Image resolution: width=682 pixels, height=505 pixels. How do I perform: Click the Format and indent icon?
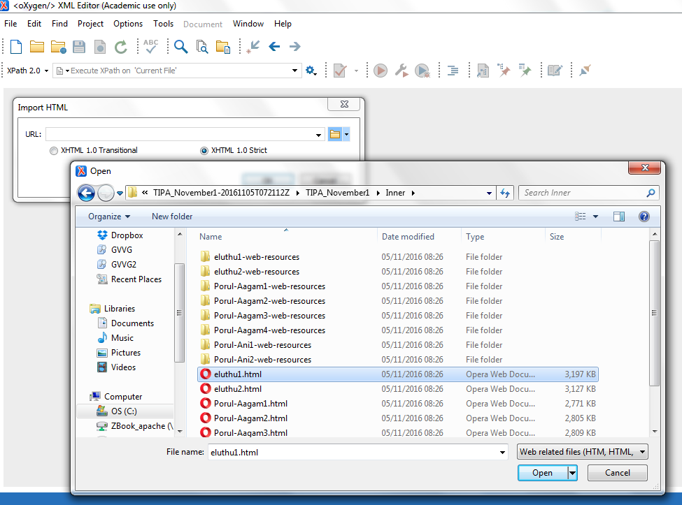click(453, 71)
